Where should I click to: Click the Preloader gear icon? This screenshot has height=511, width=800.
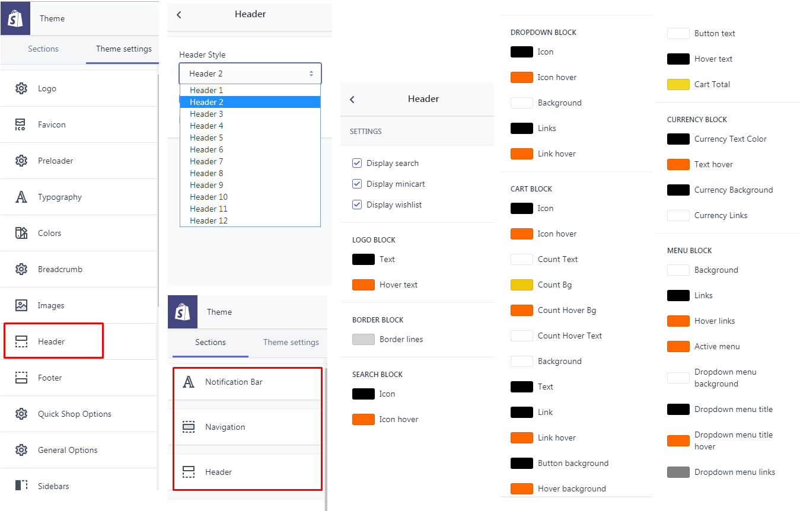21,161
